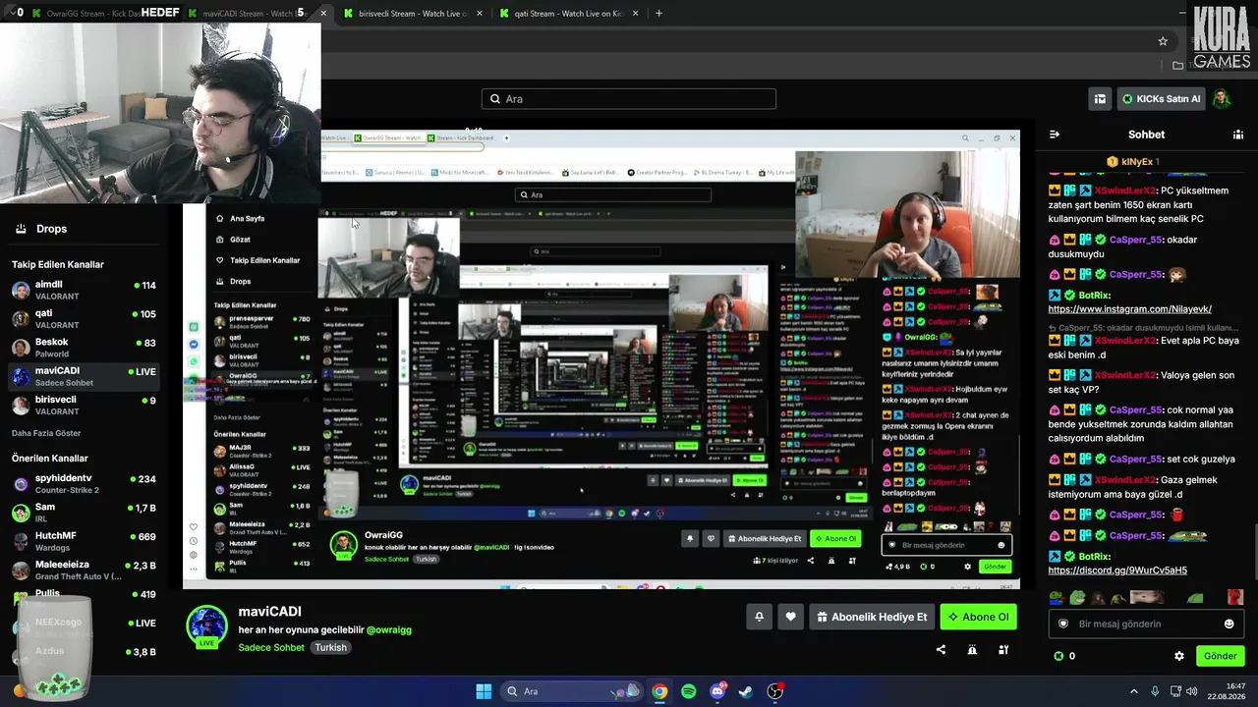Open spyhiddentv recommended channel
This screenshot has width=1258, height=707.
(84, 484)
